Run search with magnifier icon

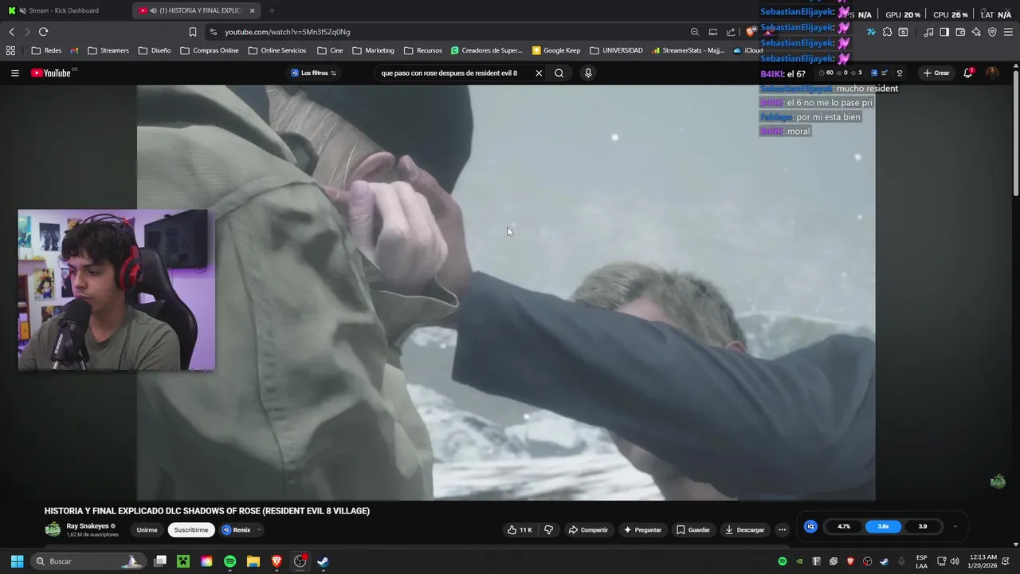pyautogui.click(x=559, y=73)
